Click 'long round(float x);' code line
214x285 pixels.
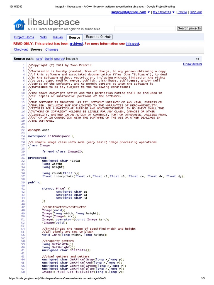click(x=61, y=173)
